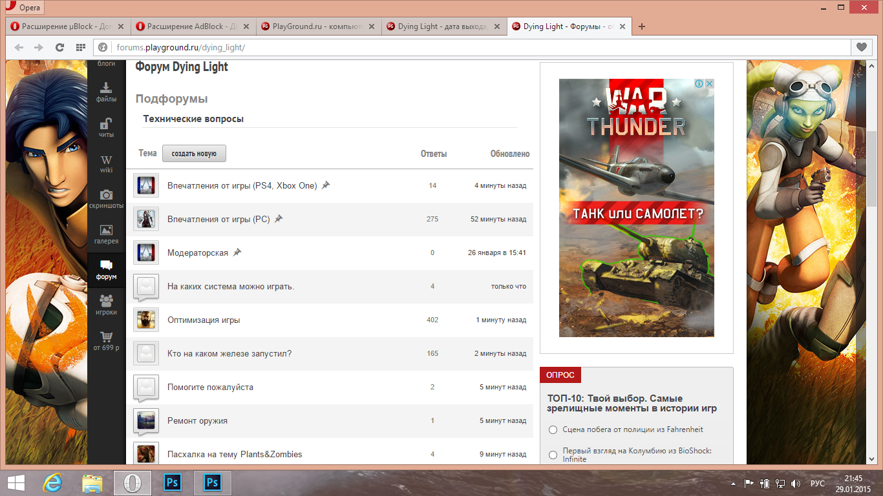
Task: Open the Windows Start menu
Action: coord(16,482)
